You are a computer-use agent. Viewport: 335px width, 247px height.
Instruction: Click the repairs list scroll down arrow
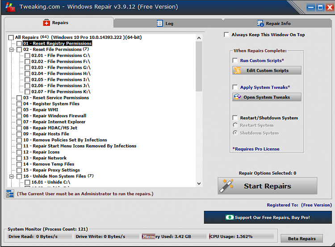click(199, 183)
